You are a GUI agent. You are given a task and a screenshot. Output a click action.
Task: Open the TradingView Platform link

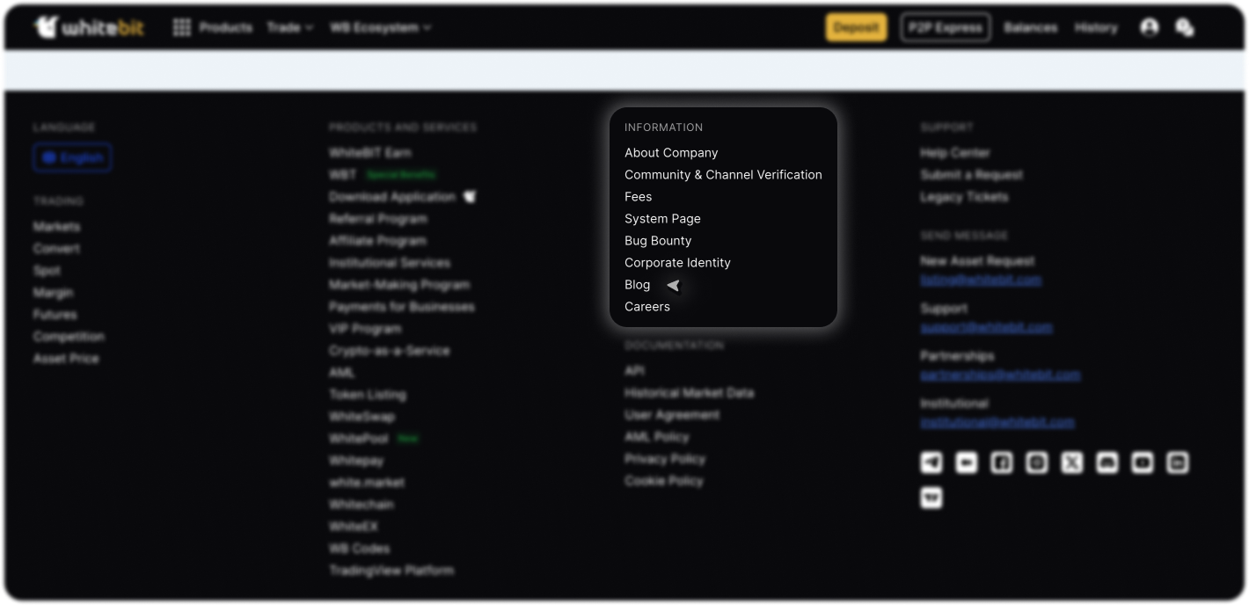(391, 571)
